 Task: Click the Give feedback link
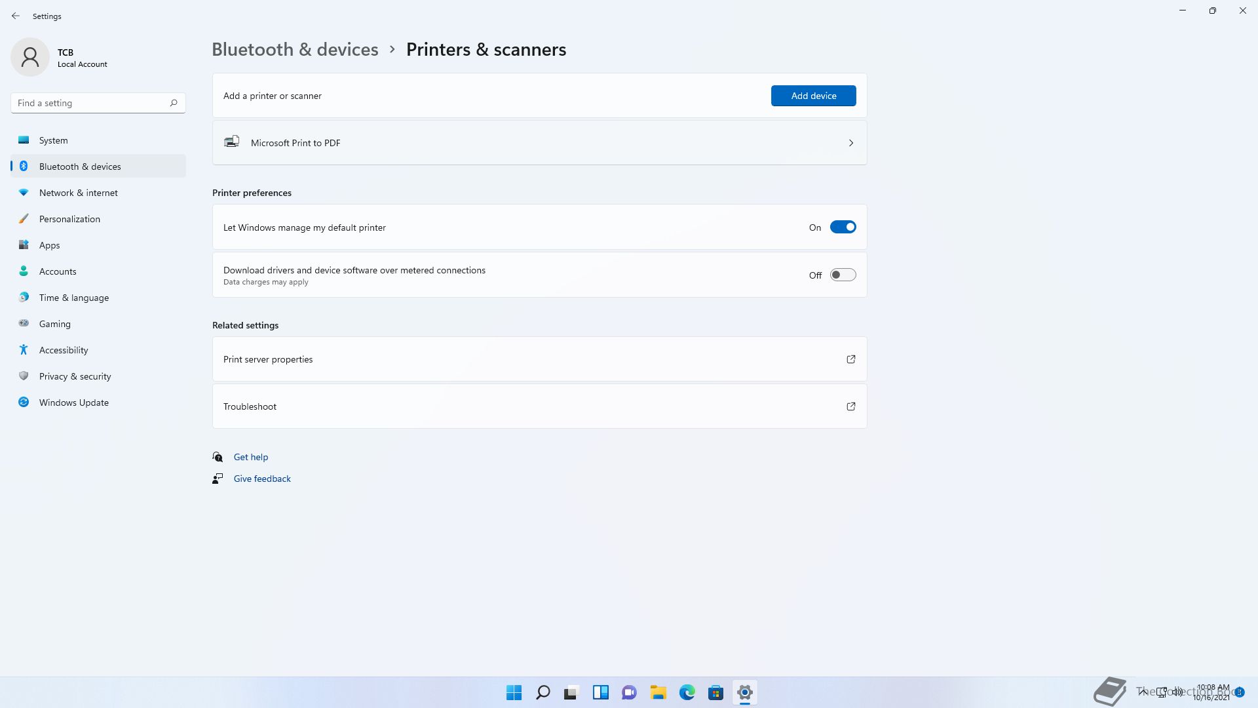coord(262,479)
